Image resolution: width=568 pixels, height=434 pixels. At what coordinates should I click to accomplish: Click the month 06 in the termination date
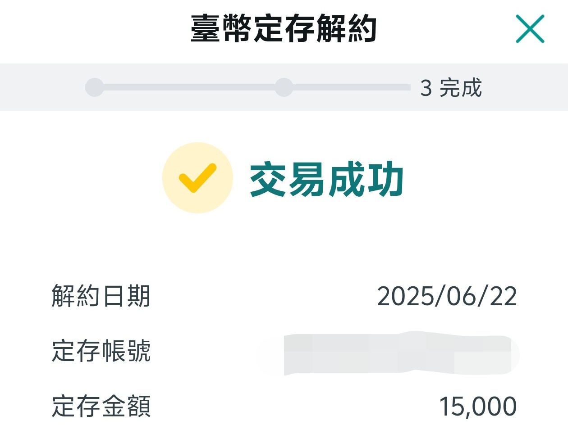462,296
